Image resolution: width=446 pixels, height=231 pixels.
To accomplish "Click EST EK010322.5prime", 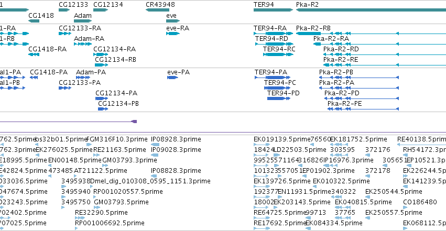I will [x=315, y=186].
